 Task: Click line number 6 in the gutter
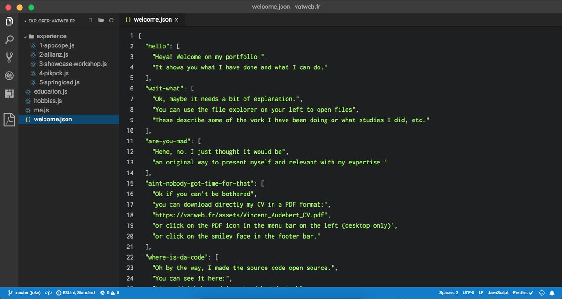132,89
